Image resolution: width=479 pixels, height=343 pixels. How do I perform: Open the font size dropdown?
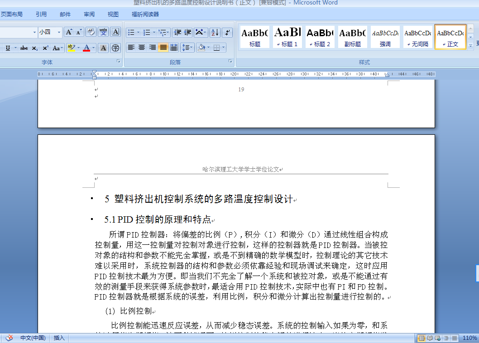click(x=58, y=33)
